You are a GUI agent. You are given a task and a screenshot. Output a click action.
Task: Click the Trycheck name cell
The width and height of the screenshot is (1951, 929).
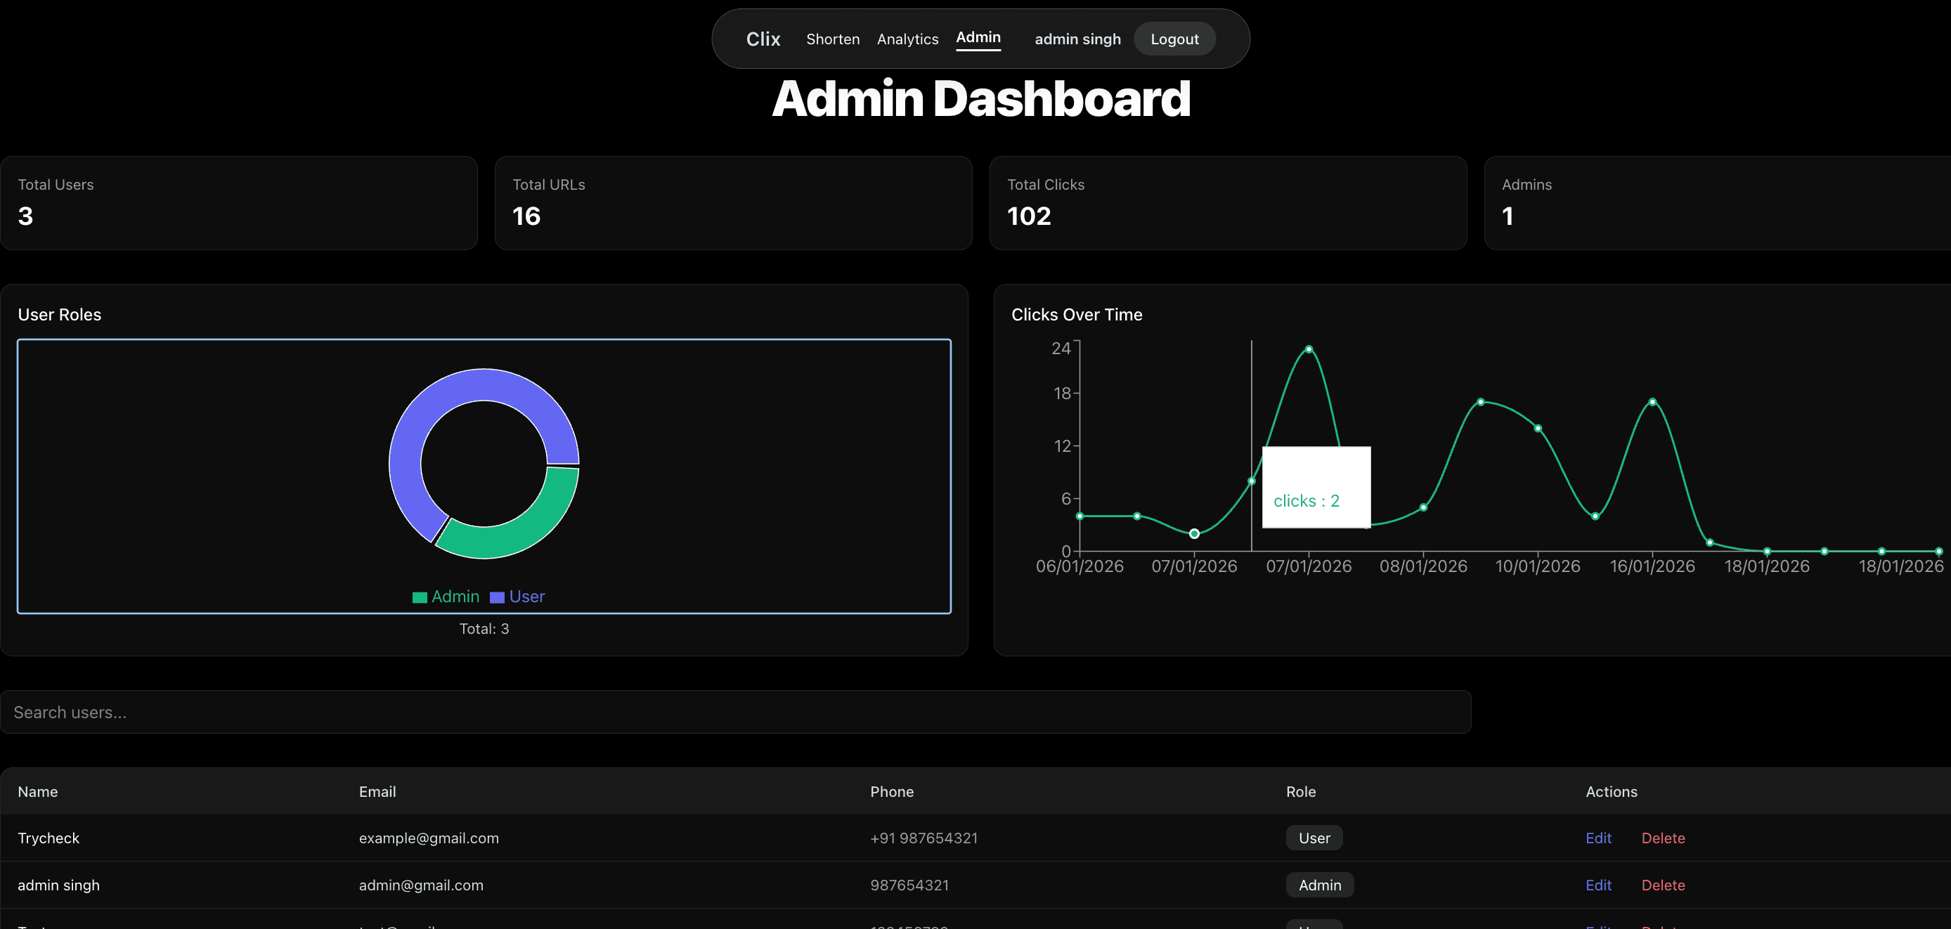(48, 838)
